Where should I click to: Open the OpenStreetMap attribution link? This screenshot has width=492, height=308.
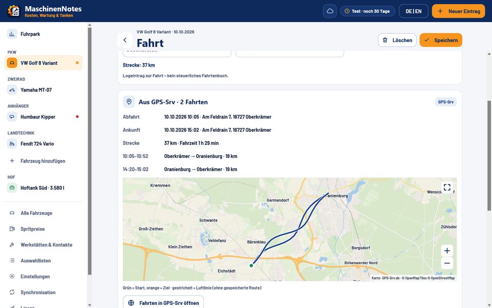coord(442,278)
